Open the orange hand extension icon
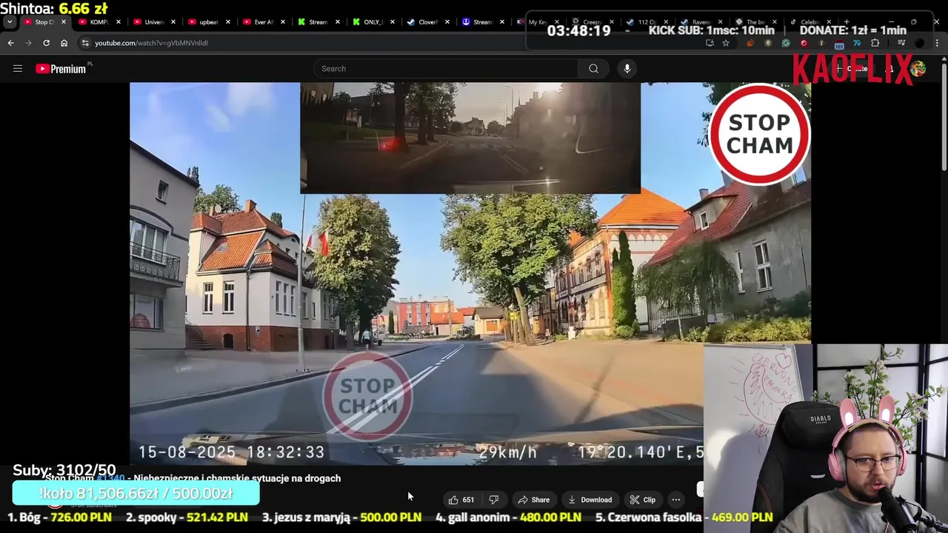This screenshot has height=533, width=948. [750, 43]
